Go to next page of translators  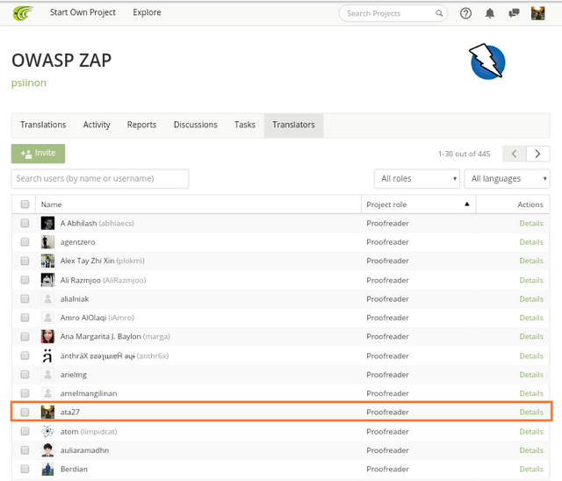[x=537, y=154]
